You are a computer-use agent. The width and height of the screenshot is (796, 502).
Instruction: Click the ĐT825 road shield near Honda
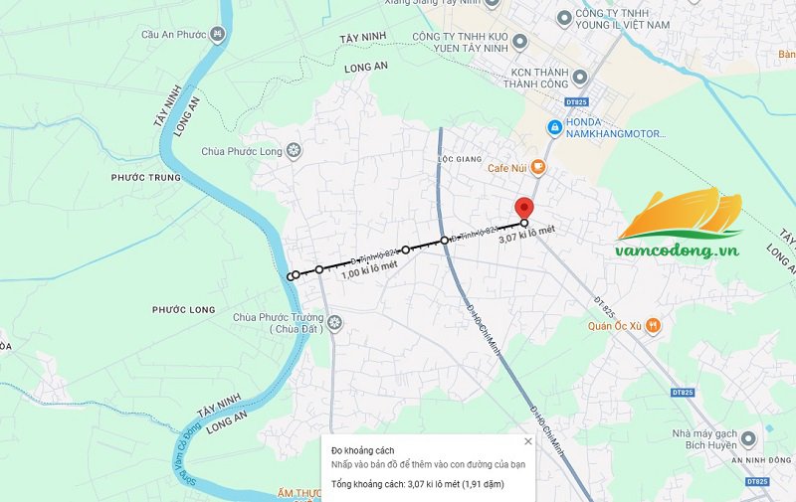(576, 102)
